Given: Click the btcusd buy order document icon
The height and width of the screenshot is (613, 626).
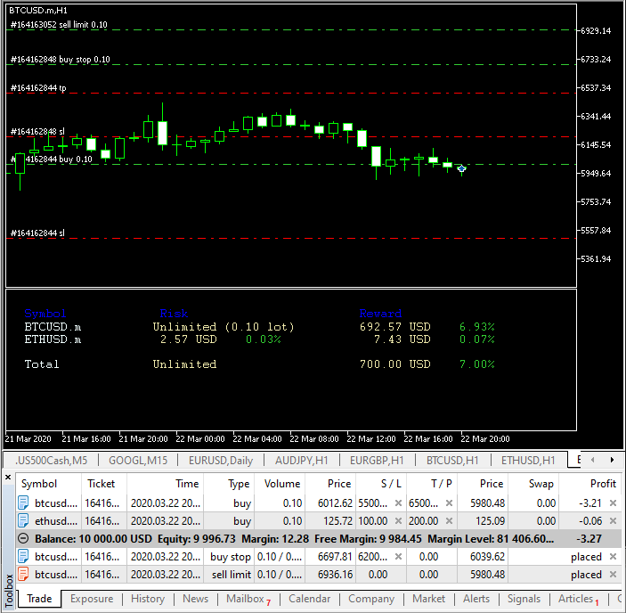Looking at the screenshot, I should point(24,503).
